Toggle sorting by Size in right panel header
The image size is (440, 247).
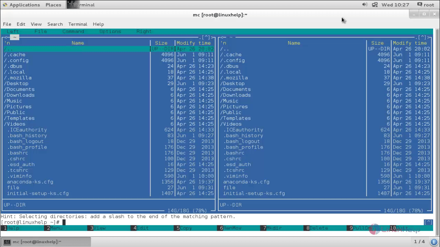pyautogui.click(x=377, y=43)
